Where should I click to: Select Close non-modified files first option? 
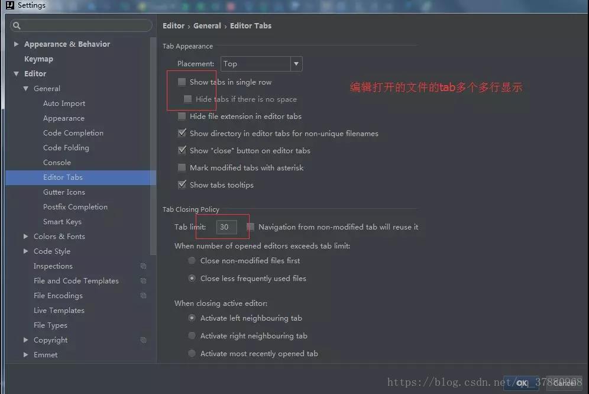192,260
